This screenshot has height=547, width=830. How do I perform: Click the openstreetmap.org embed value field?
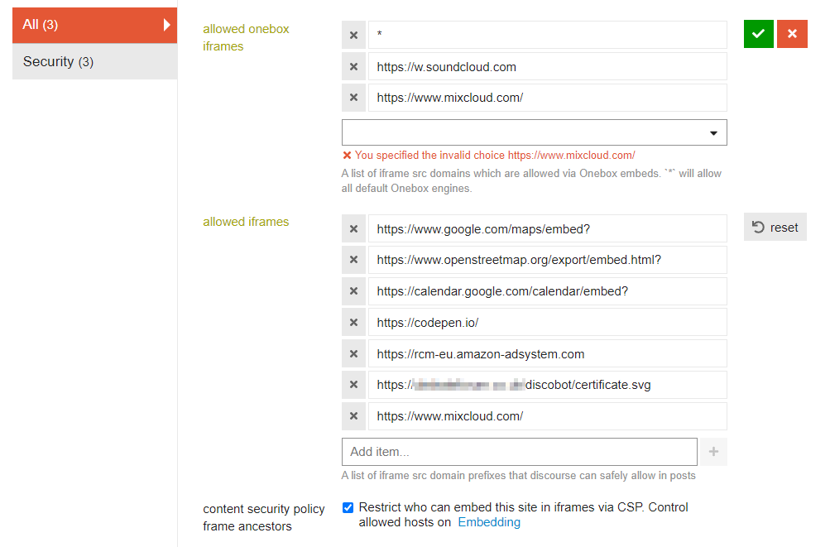pos(547,260)
